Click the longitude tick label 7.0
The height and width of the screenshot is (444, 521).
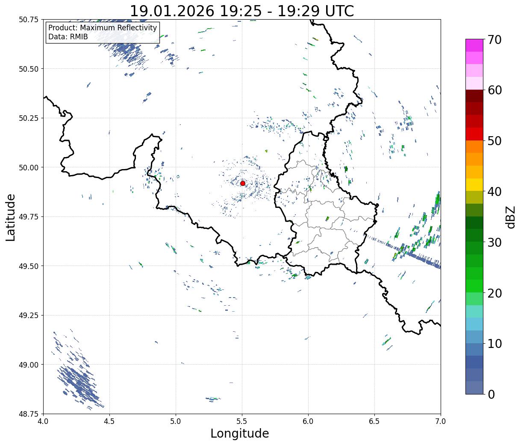441,421
